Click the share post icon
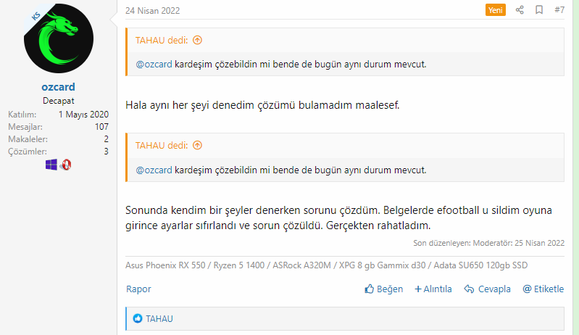The image size is (579, 335). point(520,10)
